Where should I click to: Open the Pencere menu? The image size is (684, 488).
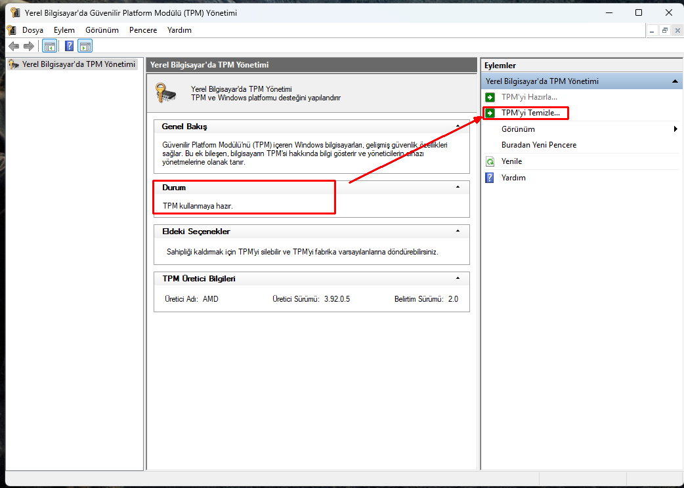point(143,30)
